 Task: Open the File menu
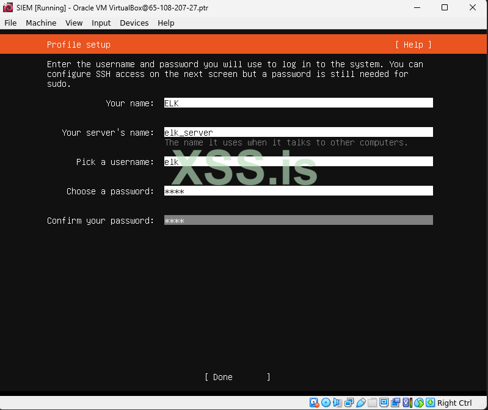pos(10,23)
